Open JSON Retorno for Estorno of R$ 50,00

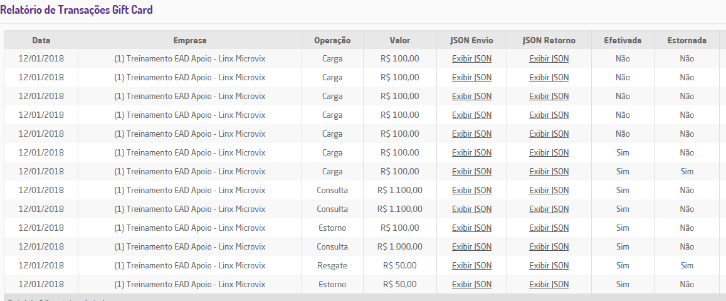[549, 285]
